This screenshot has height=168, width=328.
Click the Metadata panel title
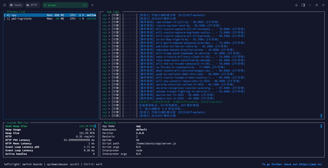click(x=110, y=123)
